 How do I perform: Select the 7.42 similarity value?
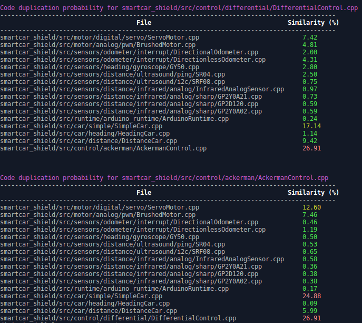[x=310, y=37]
